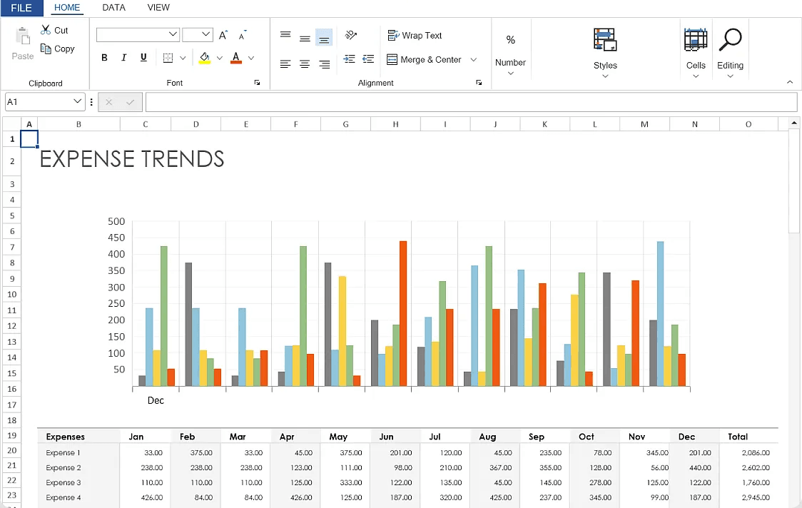
Task: Decrease font size with small A icon
Action: click(x=243, y=35)
